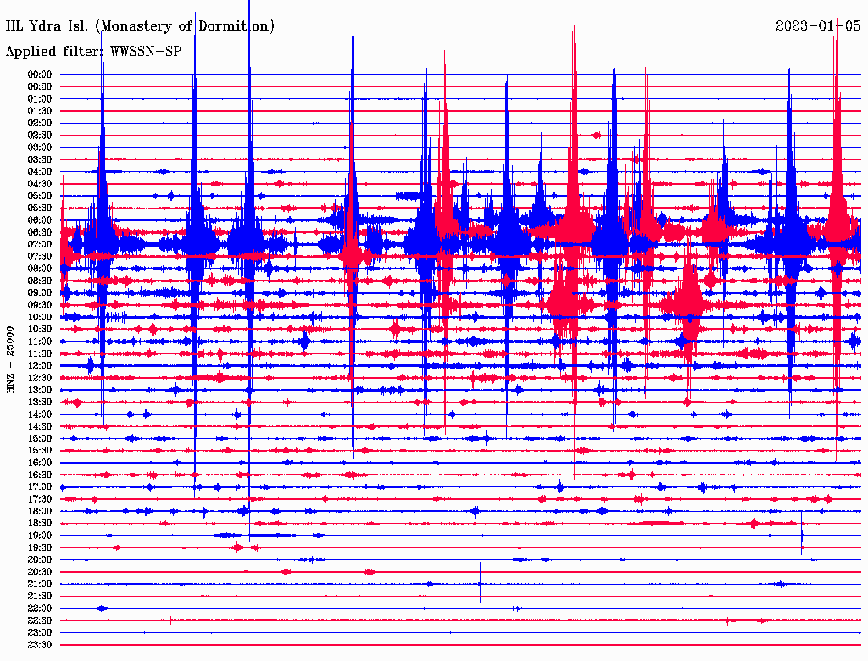The image size is (868, 661).
Task: Select the 12:00 time label
Action: pos(40,366)
